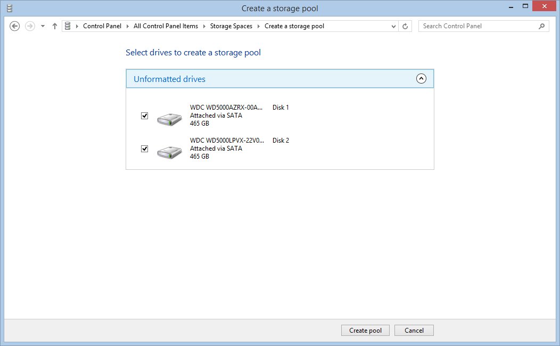
Task: Click the Disk 2 drive icon
Action: pos(170,152)
